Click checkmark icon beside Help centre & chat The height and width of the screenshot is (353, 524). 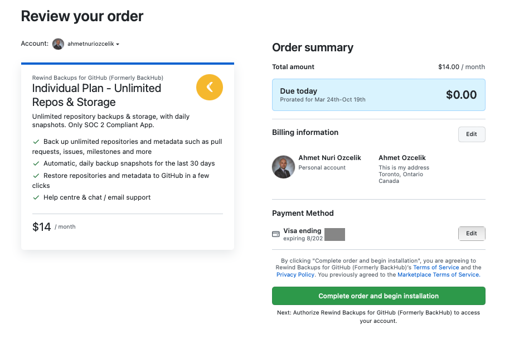(36, 197)
